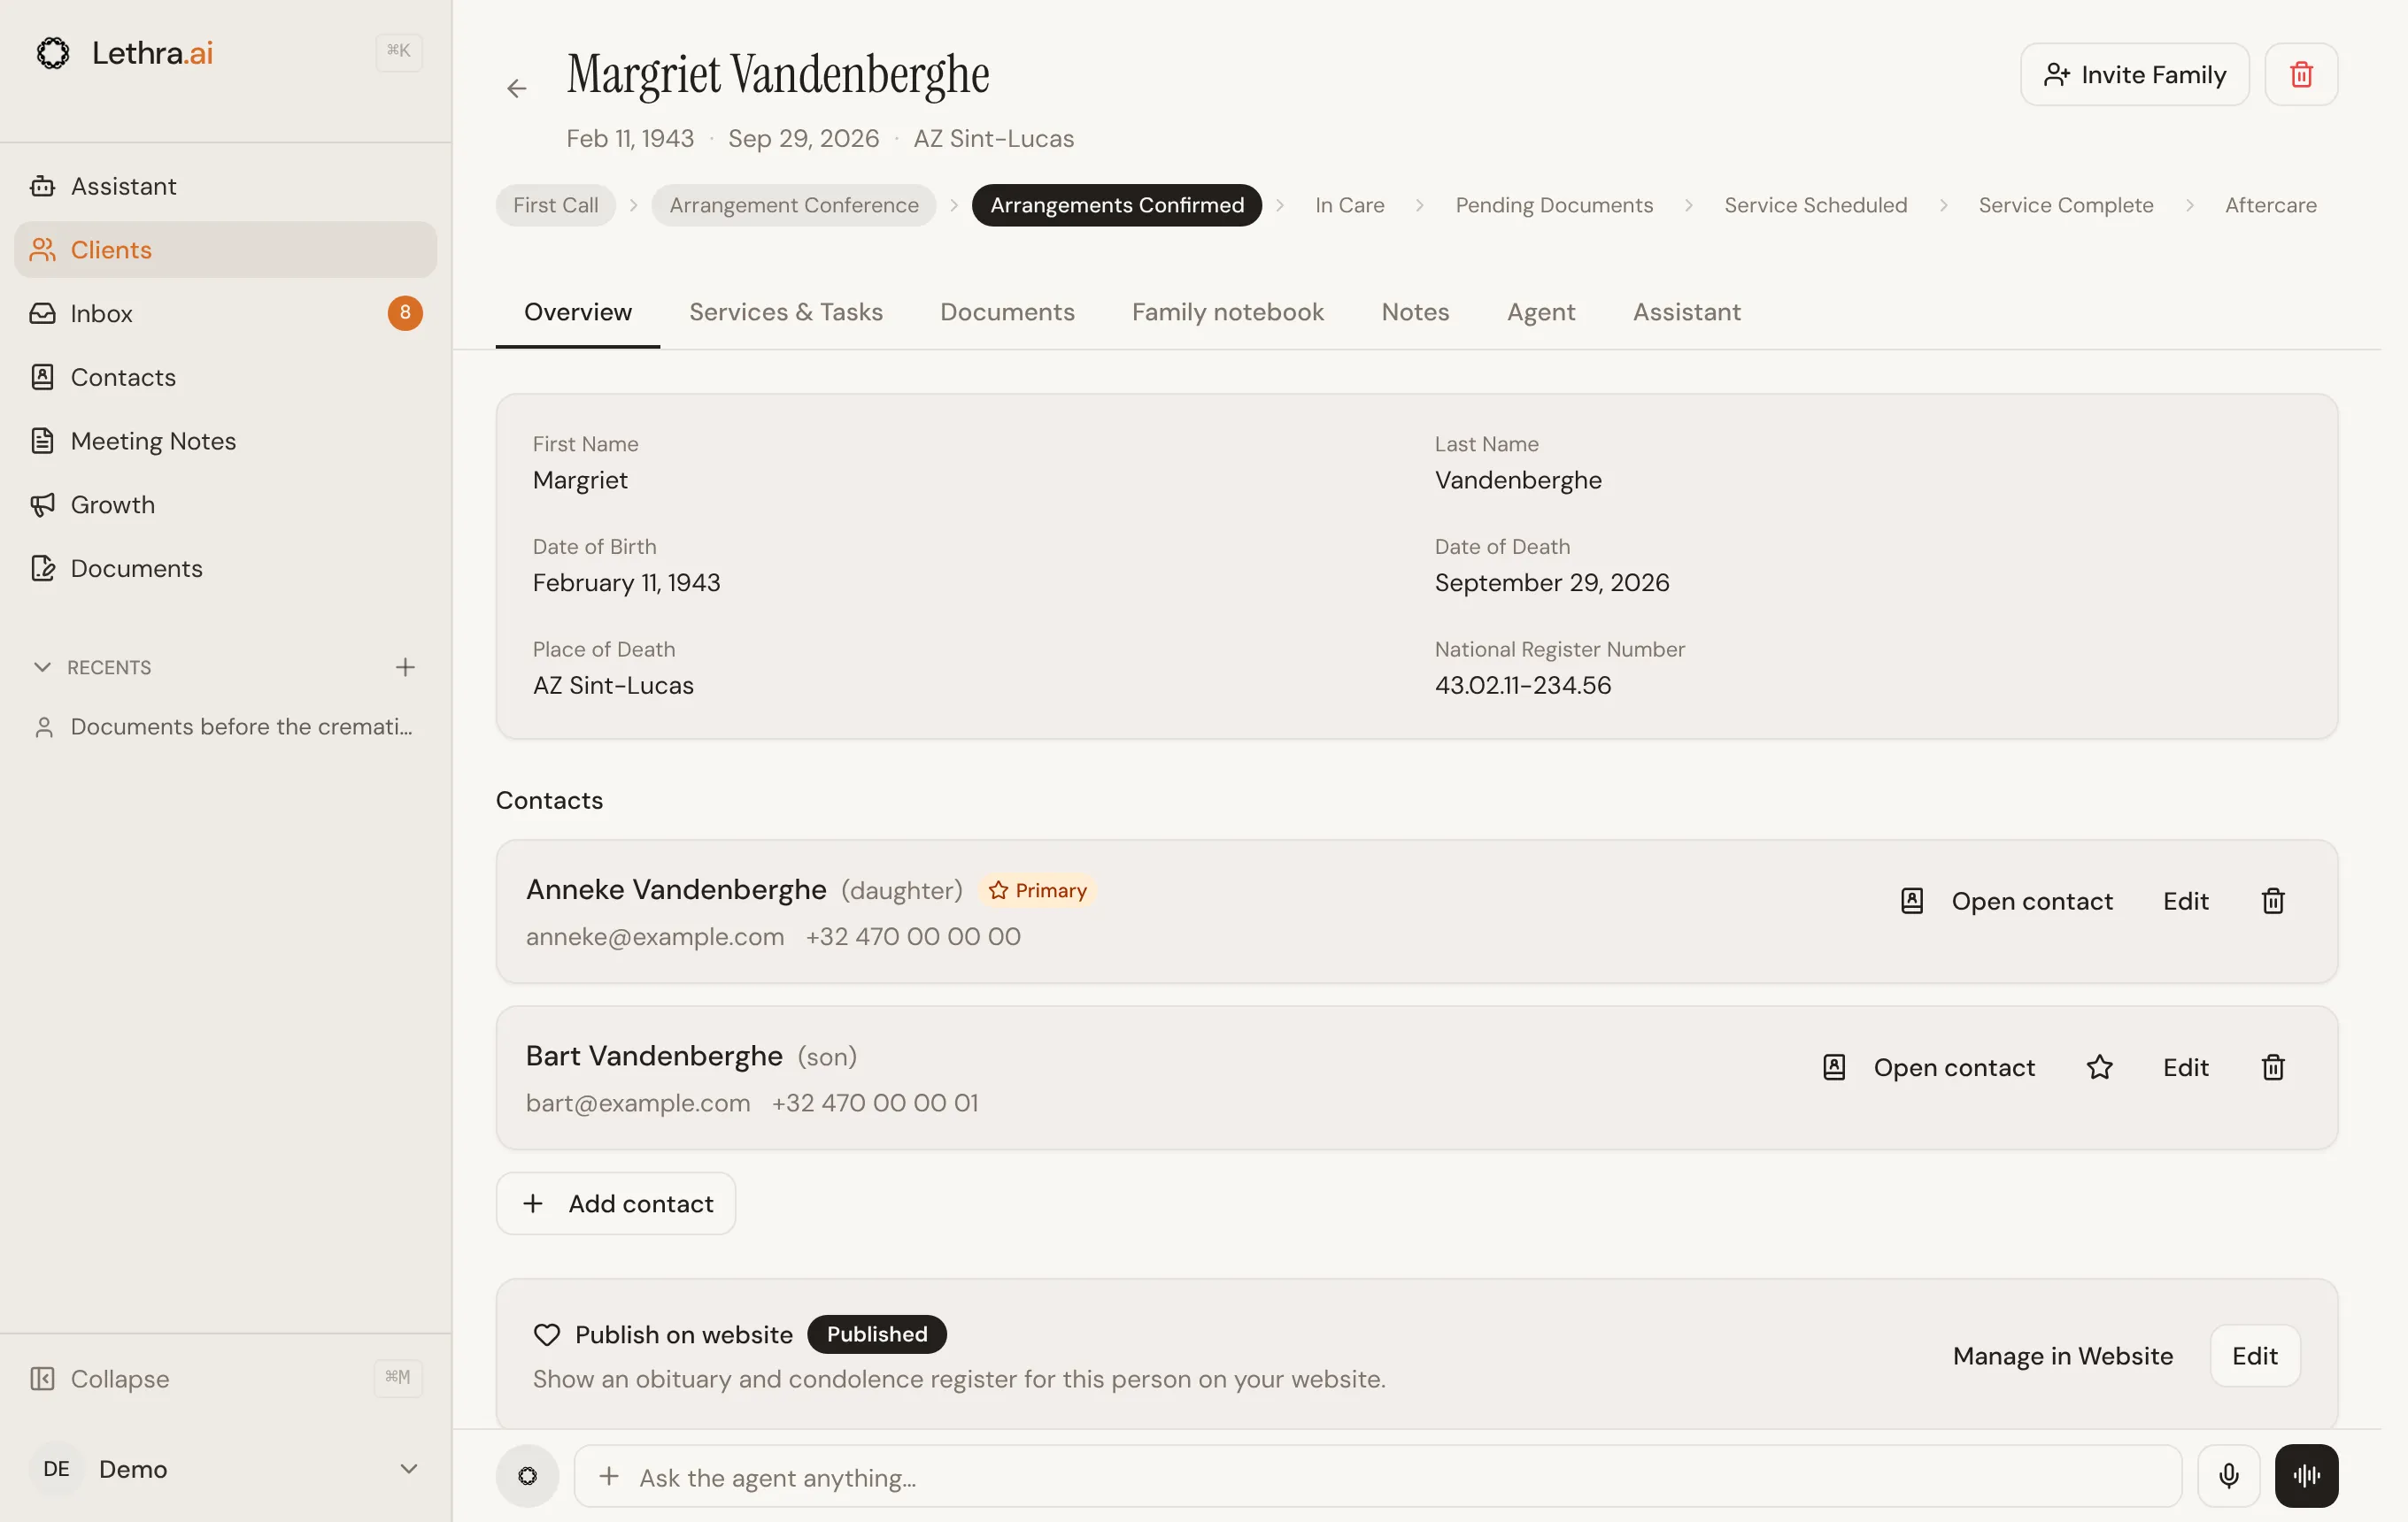
Task: Select the Service Complete stage
Action: (x=2066, y=205)
